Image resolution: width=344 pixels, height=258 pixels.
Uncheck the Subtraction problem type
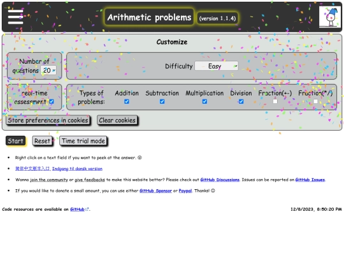point(162,101)
